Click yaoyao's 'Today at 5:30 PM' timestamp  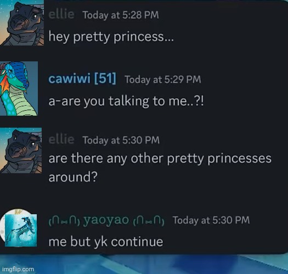click(211, 220)
